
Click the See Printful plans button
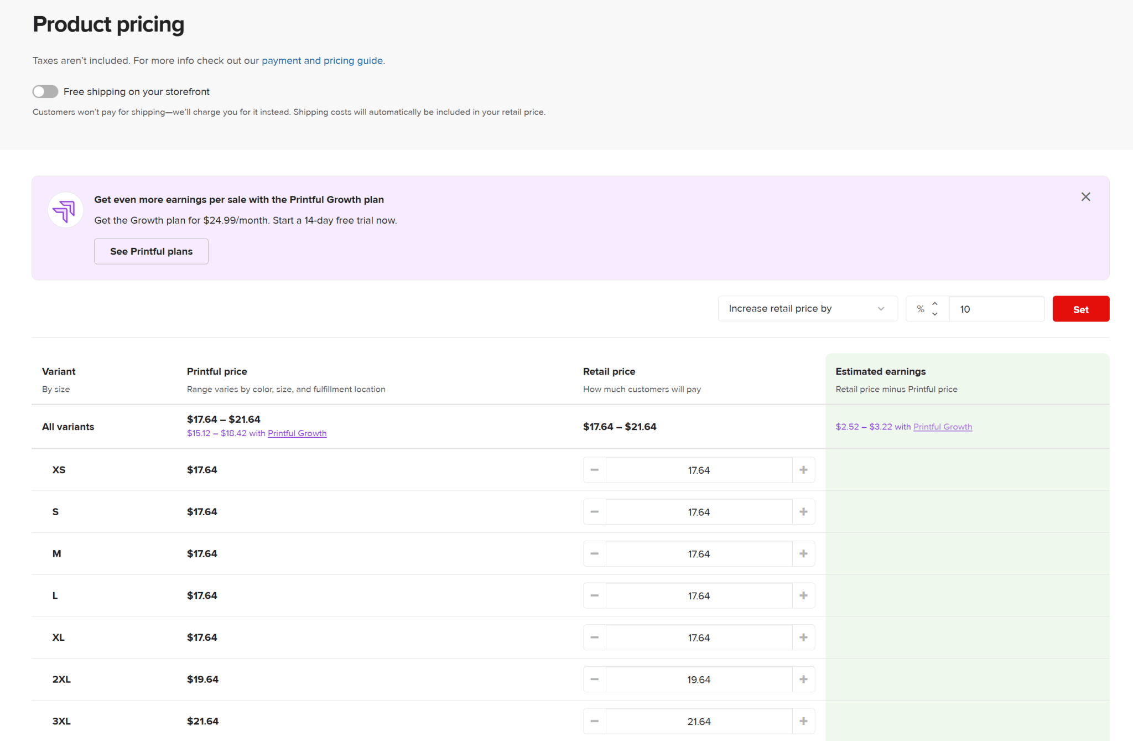(151, 251)
